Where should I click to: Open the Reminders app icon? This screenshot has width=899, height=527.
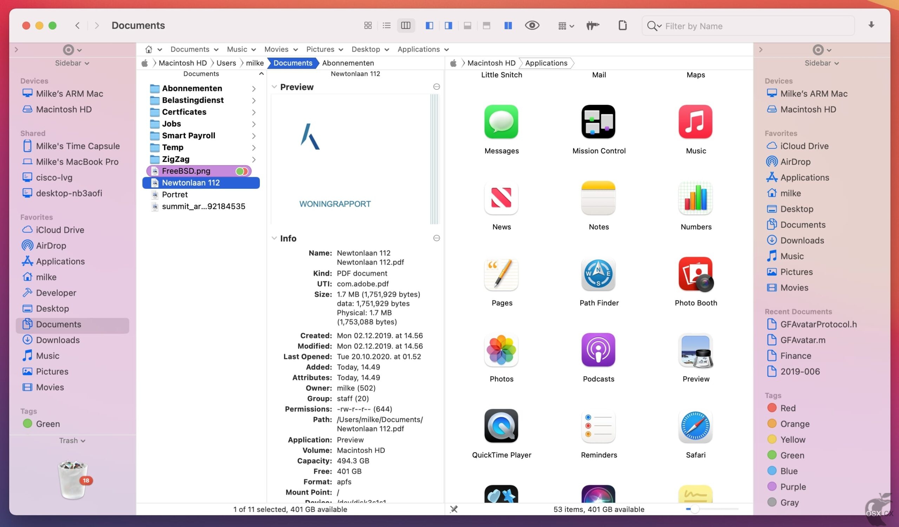(598, 426)
